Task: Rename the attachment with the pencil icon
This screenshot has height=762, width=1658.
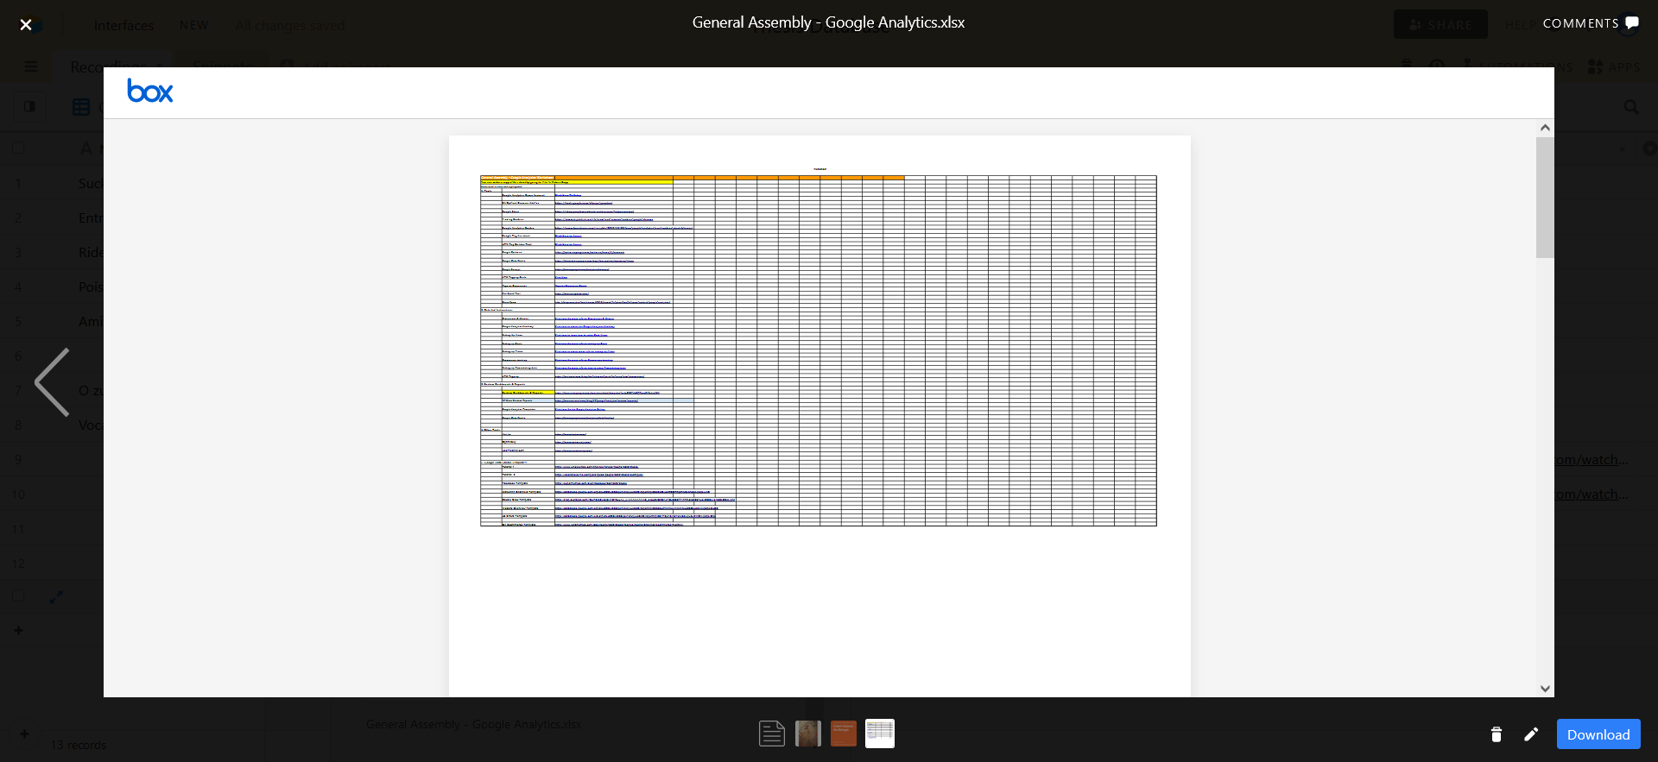Action: (x=1531, y=734)
